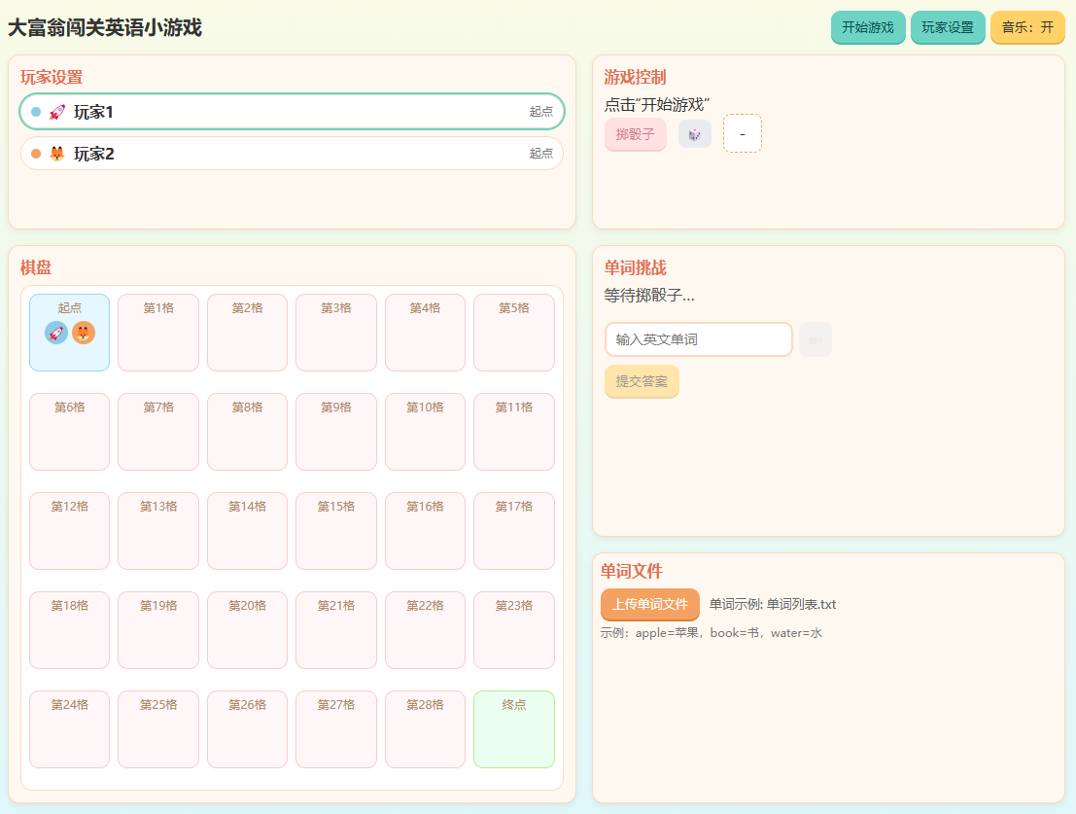Toggle the 音乐：开 music switch
The height and width of the screenshot is (814, 1076).
(1027, 27)
